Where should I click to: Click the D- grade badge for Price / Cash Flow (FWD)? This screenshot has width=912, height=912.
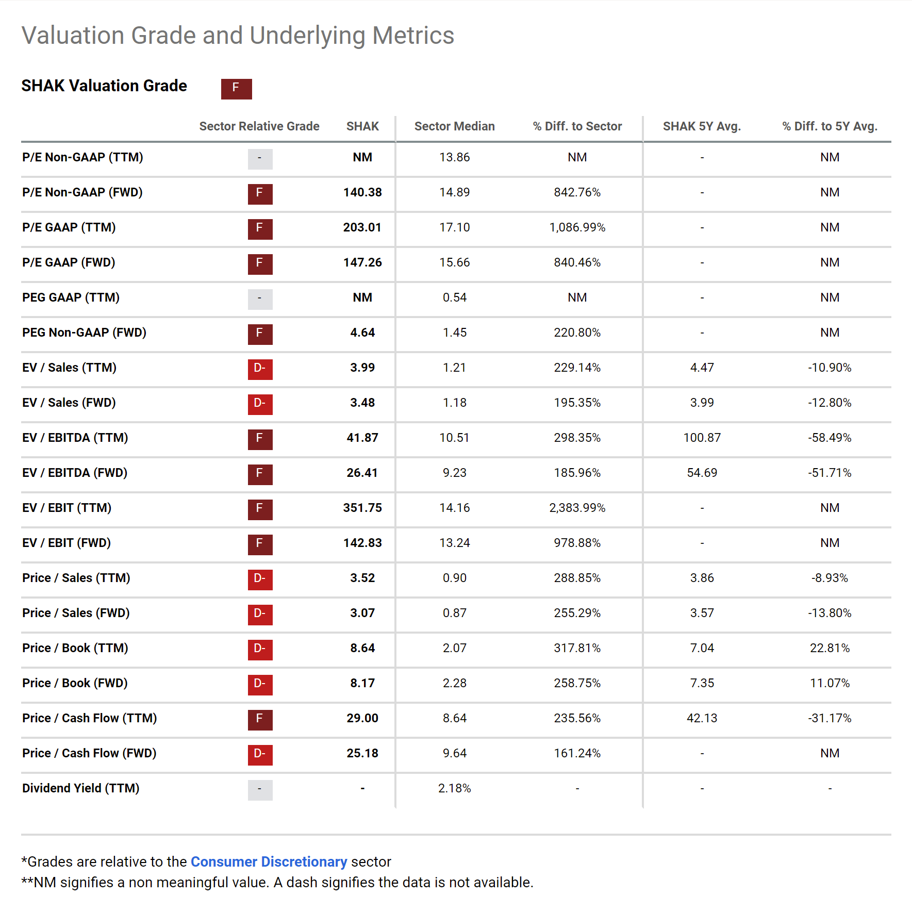point(260,755)
